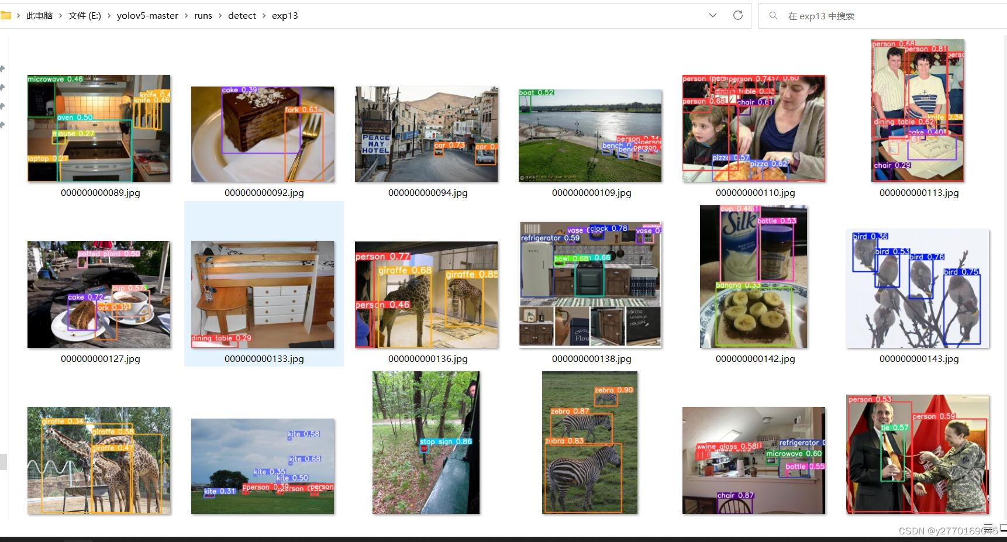Image resolution: width=1007 pixels, height=542 pixels.
Task: Click file name 000000000143.jpg
Action: tap(919, 359)
